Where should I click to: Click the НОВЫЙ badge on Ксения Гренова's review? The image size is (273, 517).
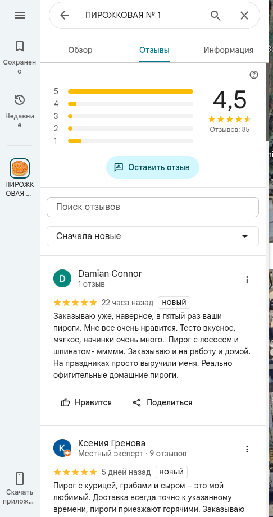coord(171,472)
